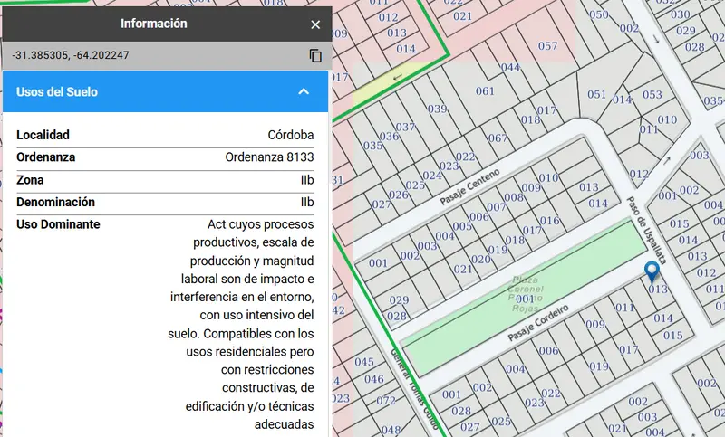Viewport: 725px width, 437px height.
Task: Select parcel 053 on the map
Action: [x=652, y=94]
